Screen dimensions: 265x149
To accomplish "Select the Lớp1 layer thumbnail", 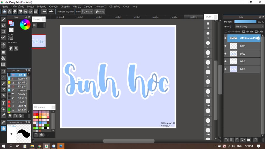I will (x=234, y=69).
